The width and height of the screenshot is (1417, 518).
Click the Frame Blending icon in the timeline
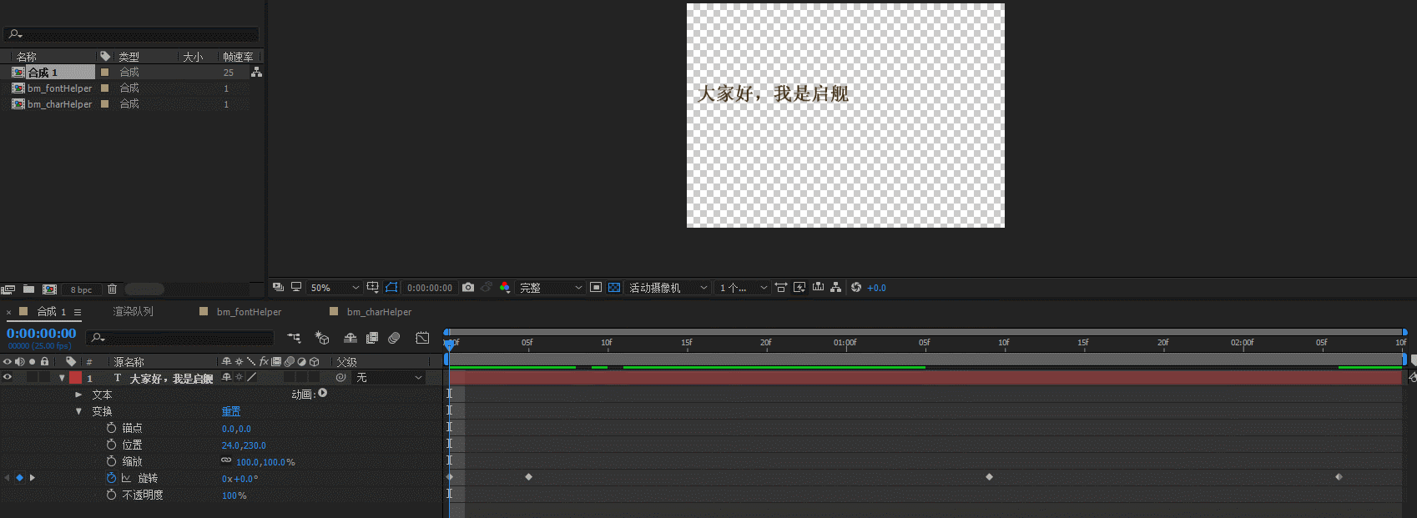[372, 338]
